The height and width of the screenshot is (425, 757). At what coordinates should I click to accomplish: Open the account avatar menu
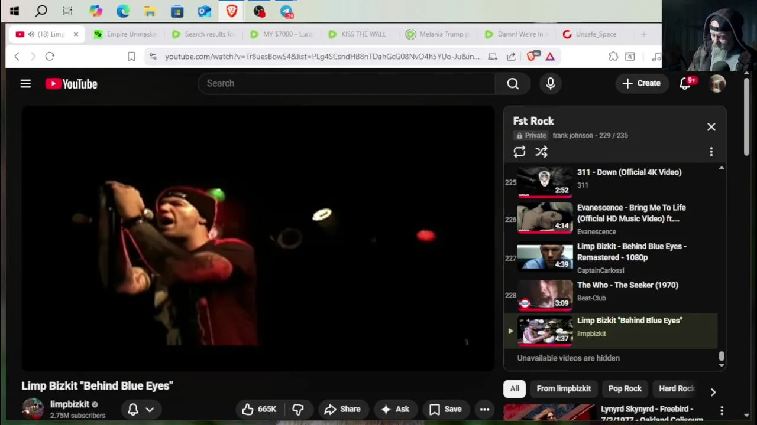717,84
